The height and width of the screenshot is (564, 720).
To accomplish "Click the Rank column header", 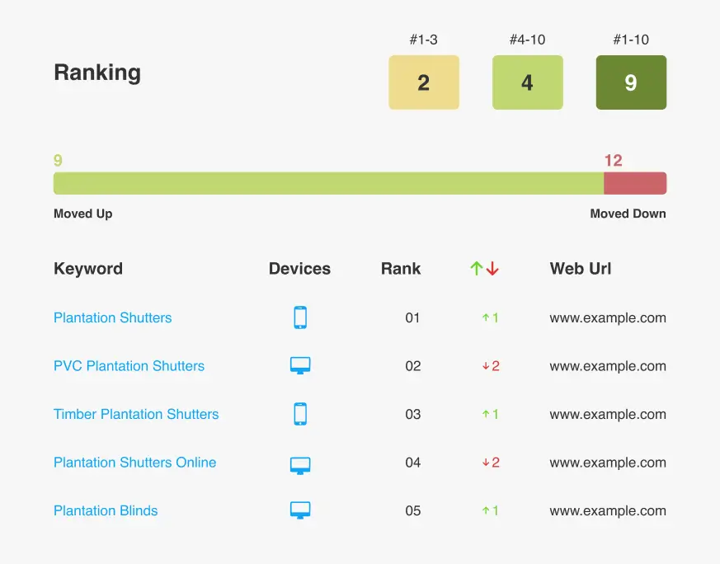I will click(401, 269).
